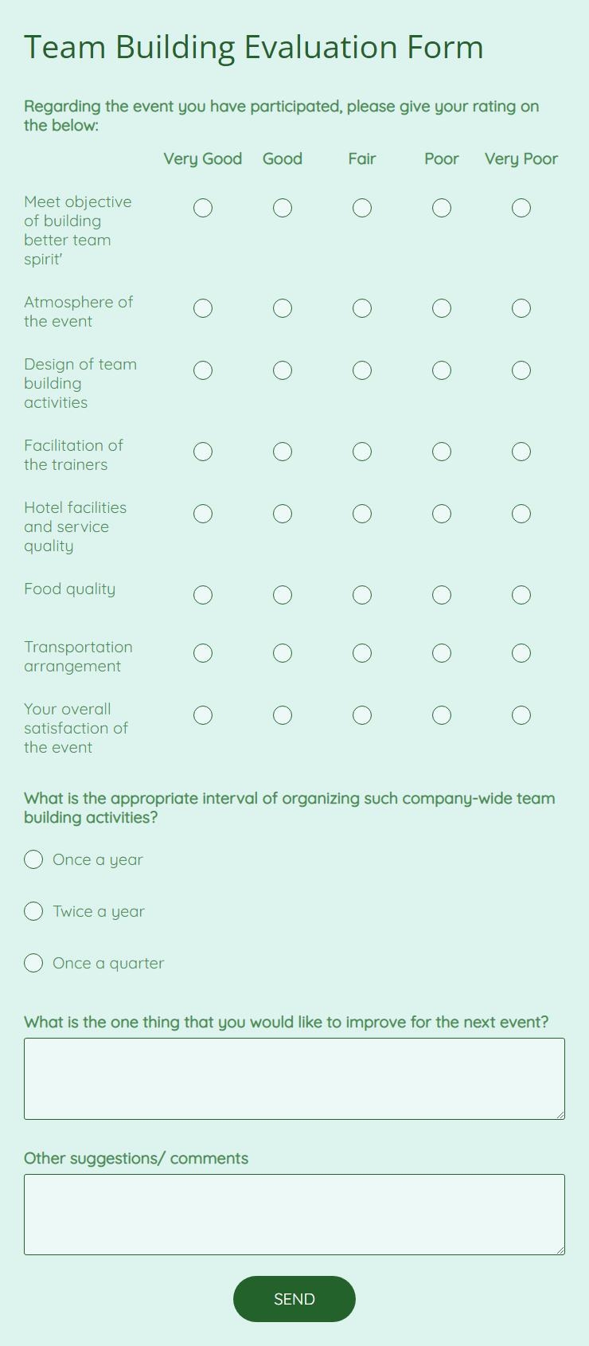Screen dimensions: 589x1346
Task: Rate 'Transportation arrangement' as Good
Action: 283,652
